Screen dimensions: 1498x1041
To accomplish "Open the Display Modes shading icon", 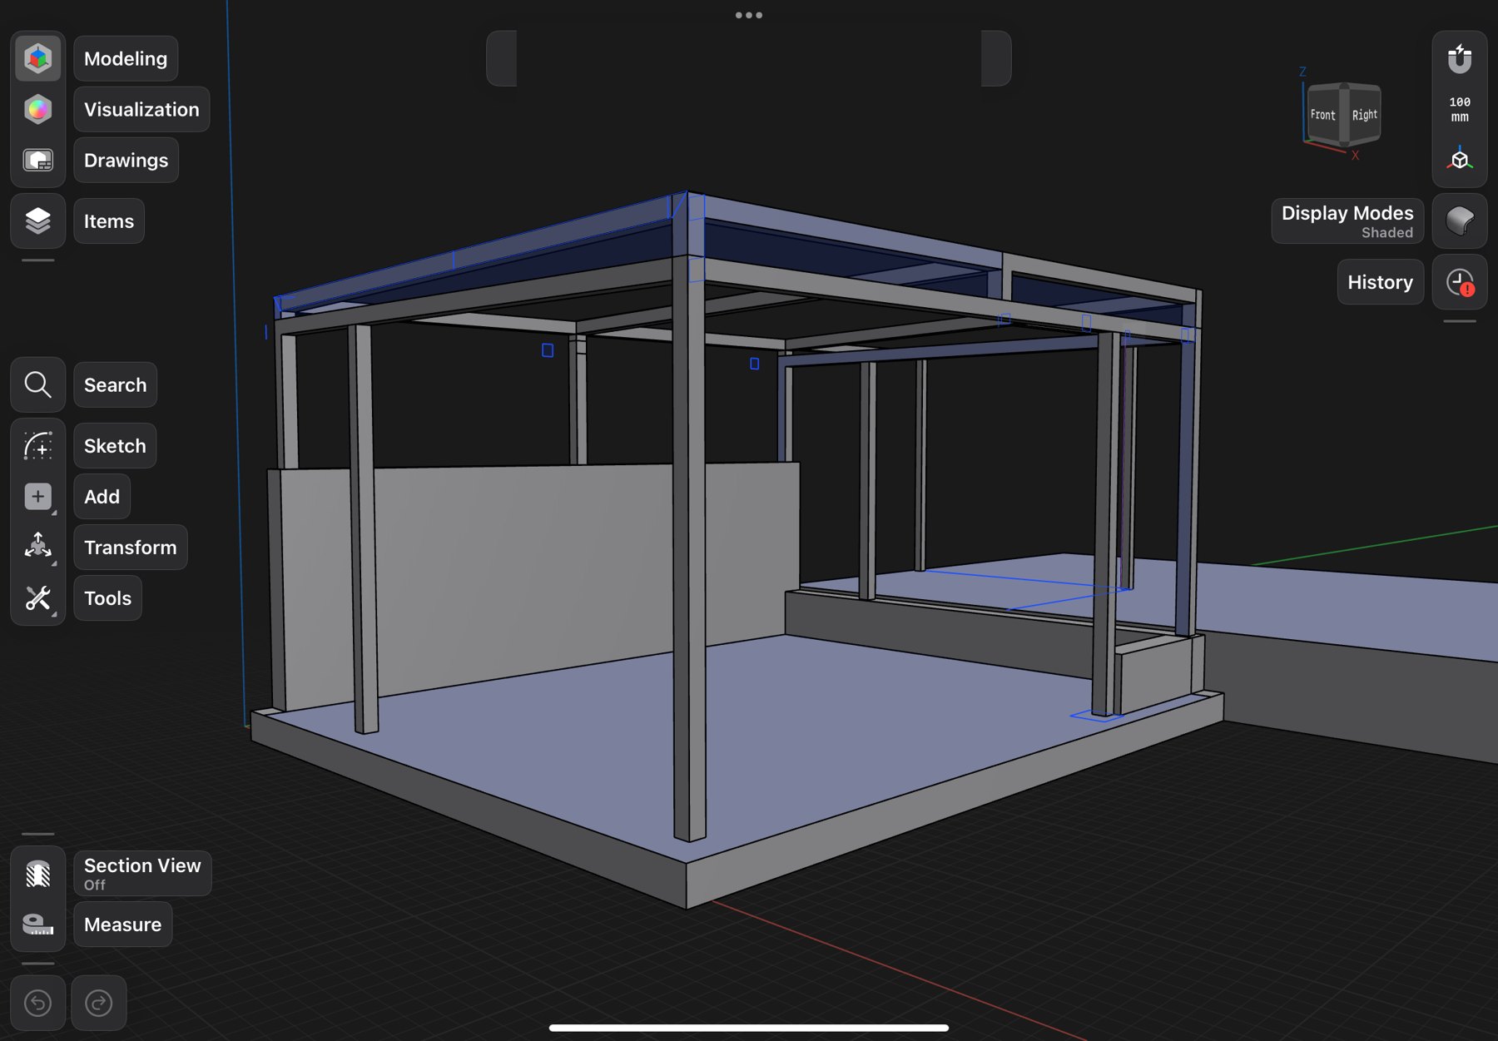I will tap(1460, 221).
